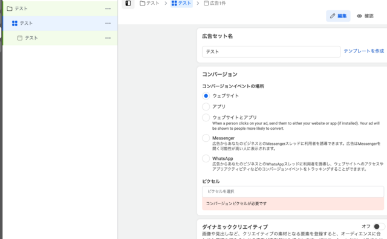Select the ad set テスト tree row
Screen dimensions: 387x239
(60, 24)
